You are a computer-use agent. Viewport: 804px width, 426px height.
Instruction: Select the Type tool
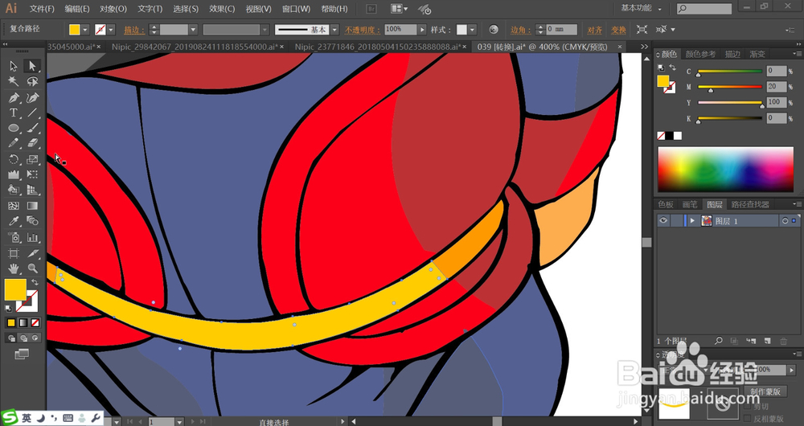click(14, 113)
